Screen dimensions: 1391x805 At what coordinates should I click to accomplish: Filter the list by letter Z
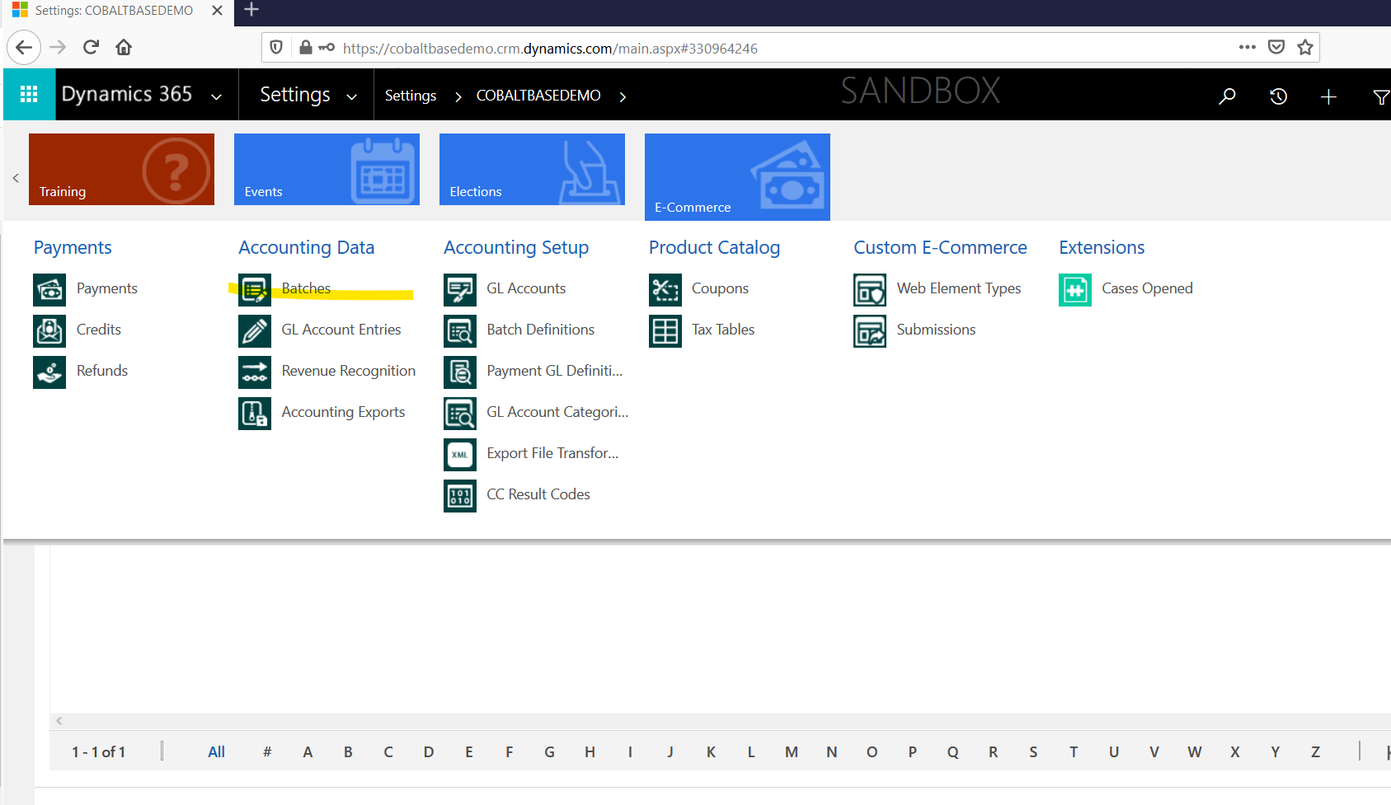(1315, 751)
